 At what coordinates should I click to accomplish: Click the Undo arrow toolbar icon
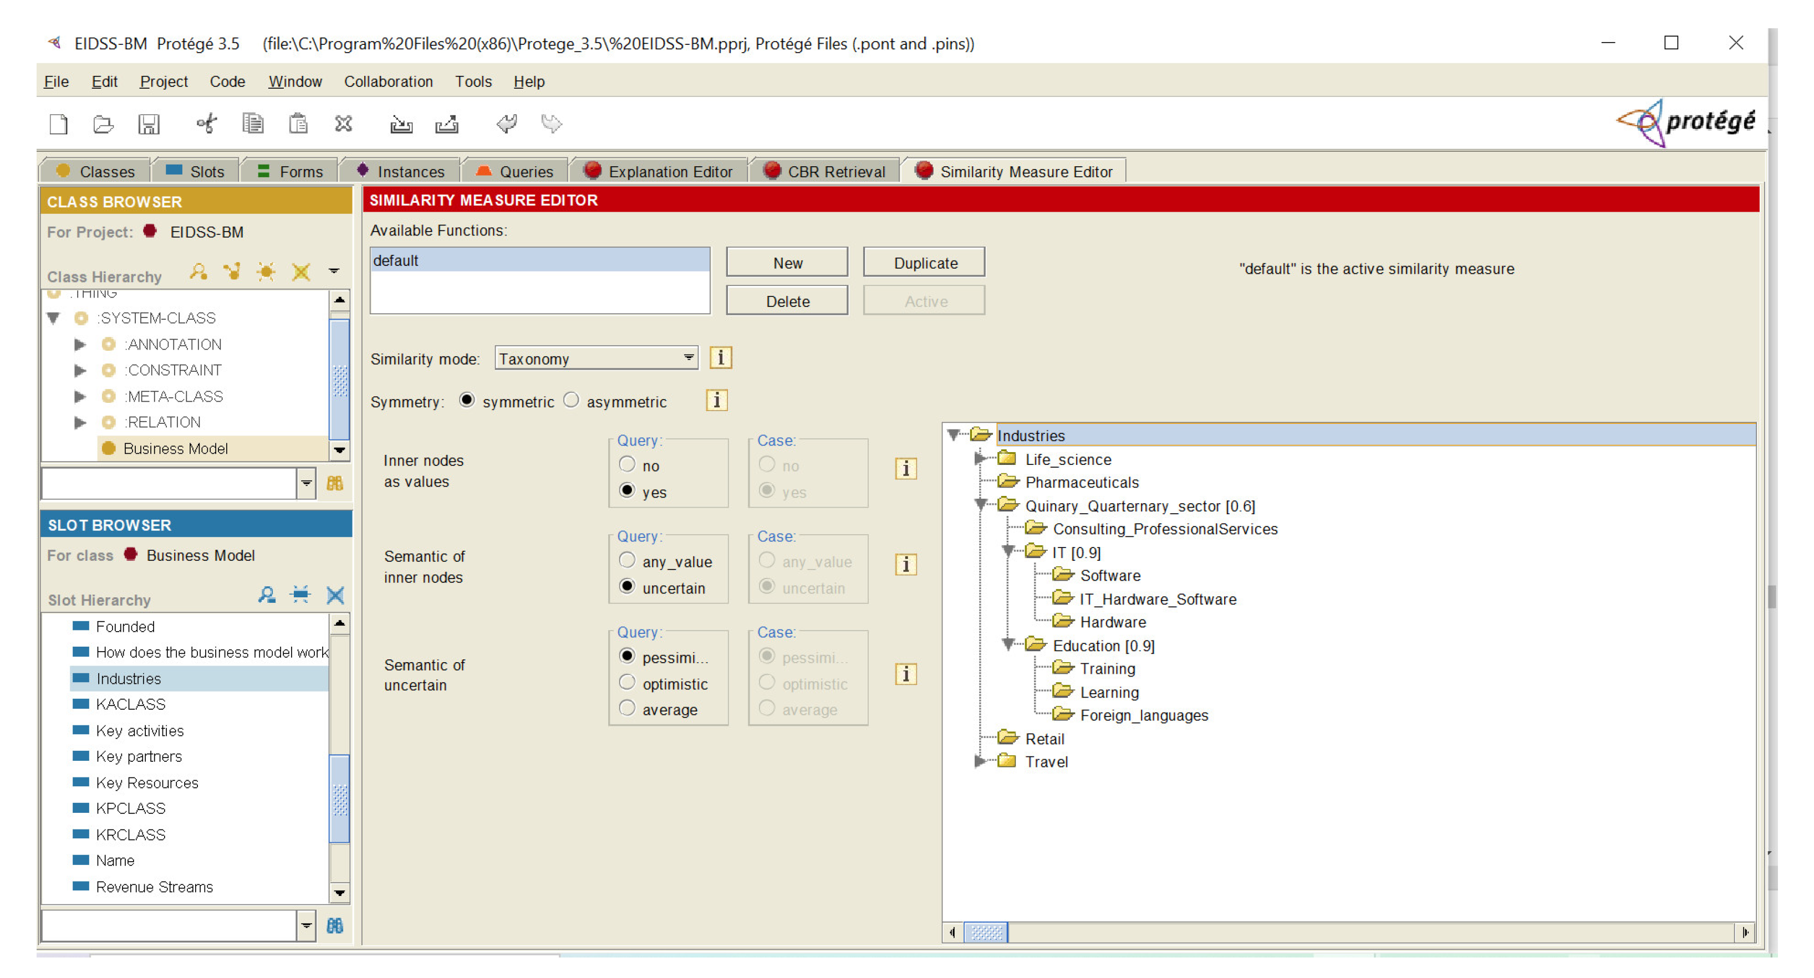(x=506, y=125)
